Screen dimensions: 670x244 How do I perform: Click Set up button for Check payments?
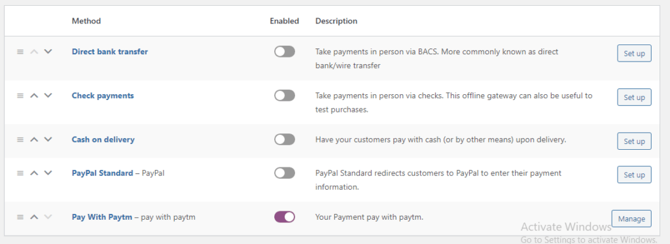click(634, 97)
